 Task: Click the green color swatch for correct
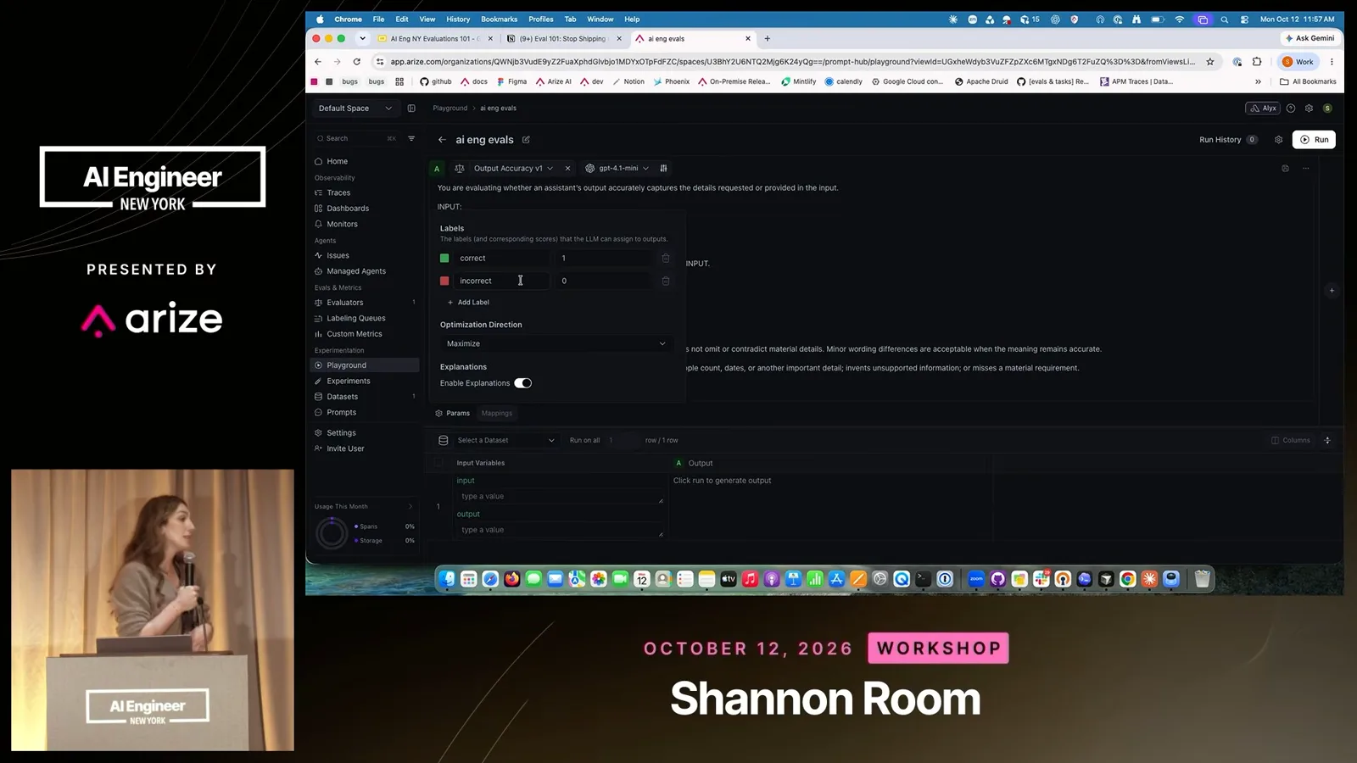click(x=444, y=258)
